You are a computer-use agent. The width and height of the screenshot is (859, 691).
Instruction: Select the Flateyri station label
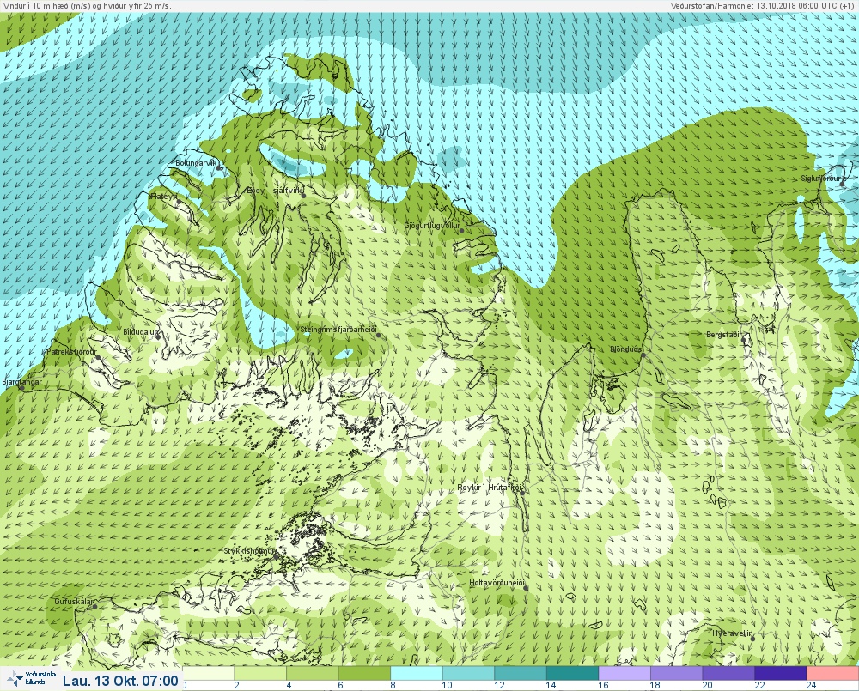click(x=164, y=196)
